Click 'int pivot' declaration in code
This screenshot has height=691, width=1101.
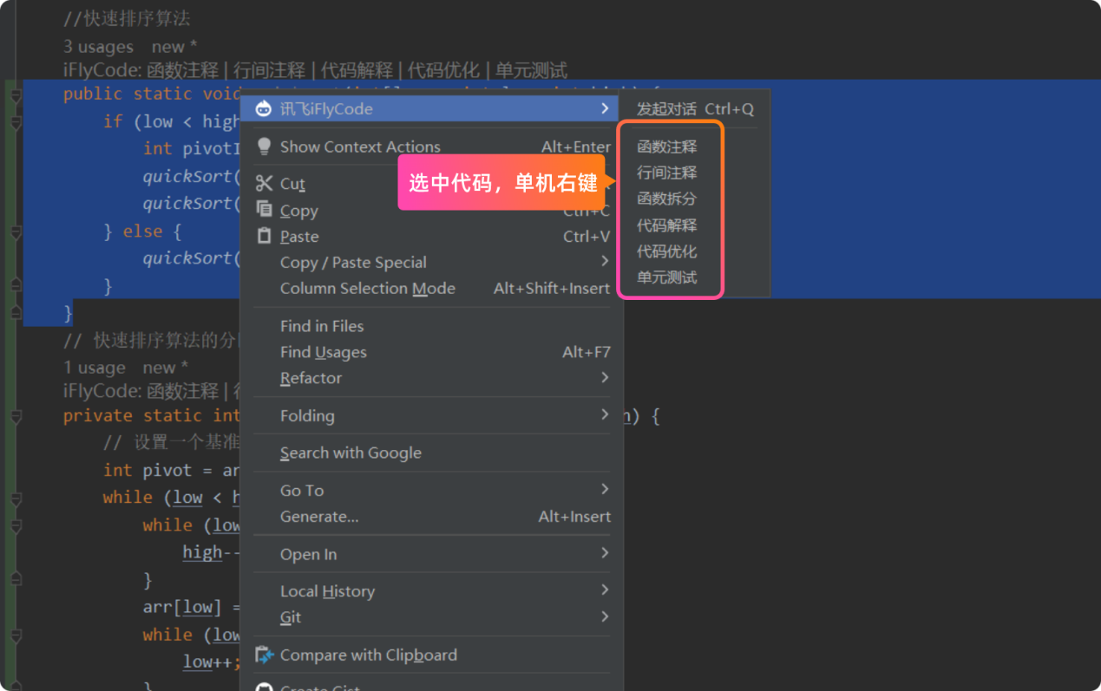point(147,470)
